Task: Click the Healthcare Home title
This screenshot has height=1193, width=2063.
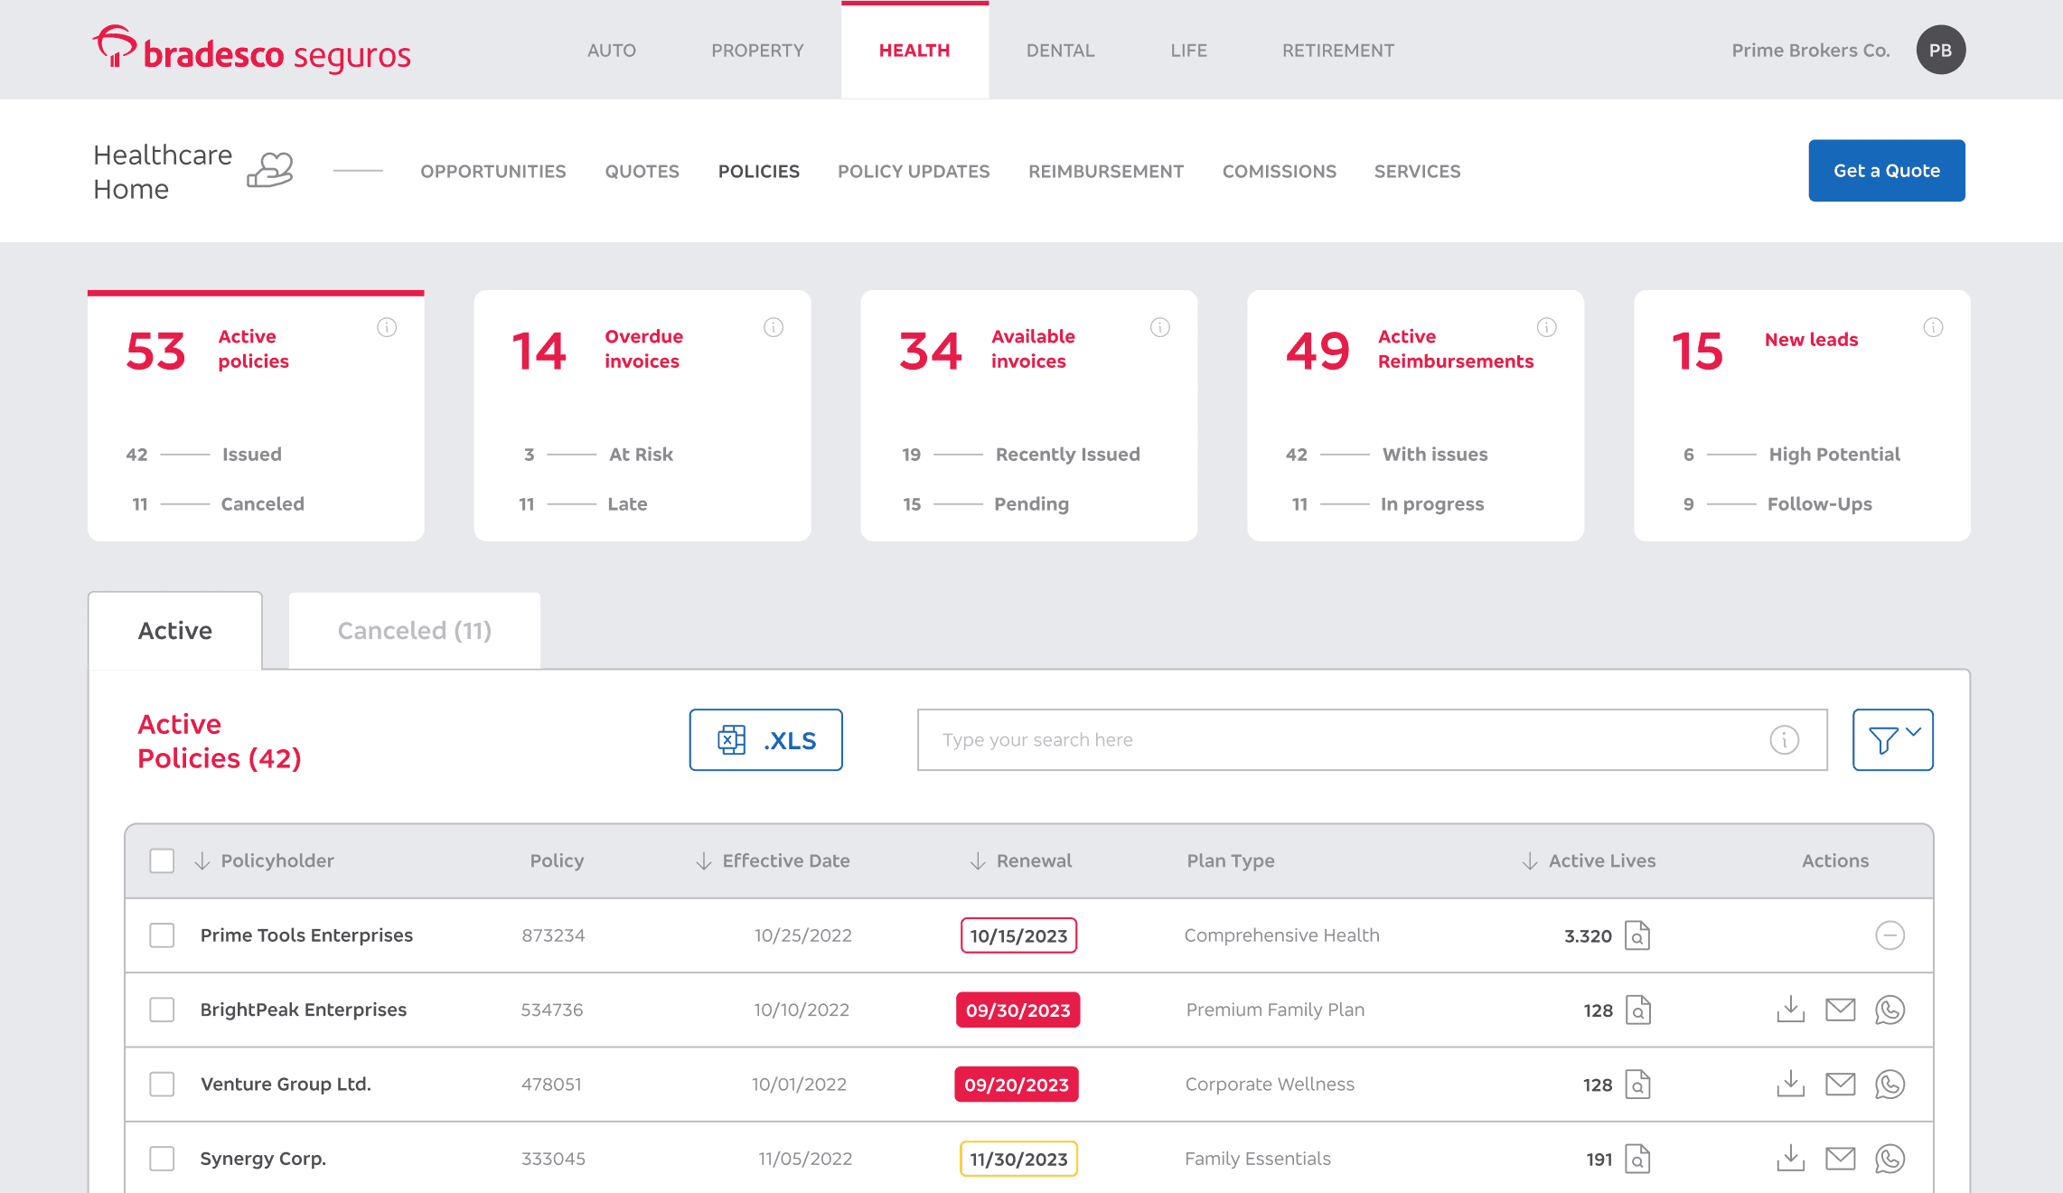Action: [163, 172]
